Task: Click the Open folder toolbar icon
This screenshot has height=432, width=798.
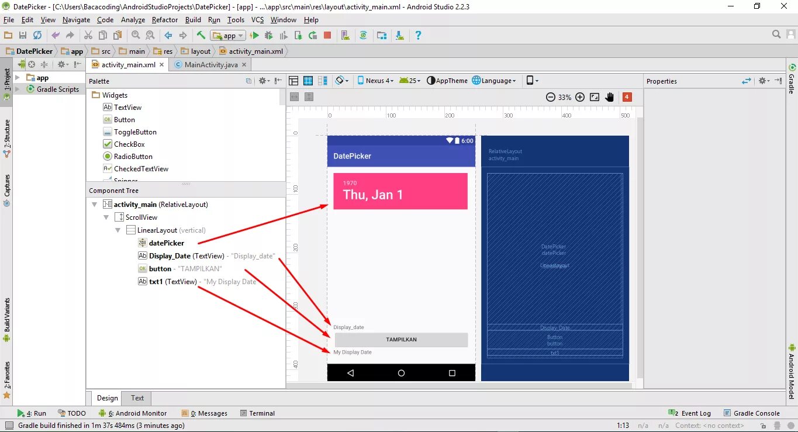Action: pos(8,35)
